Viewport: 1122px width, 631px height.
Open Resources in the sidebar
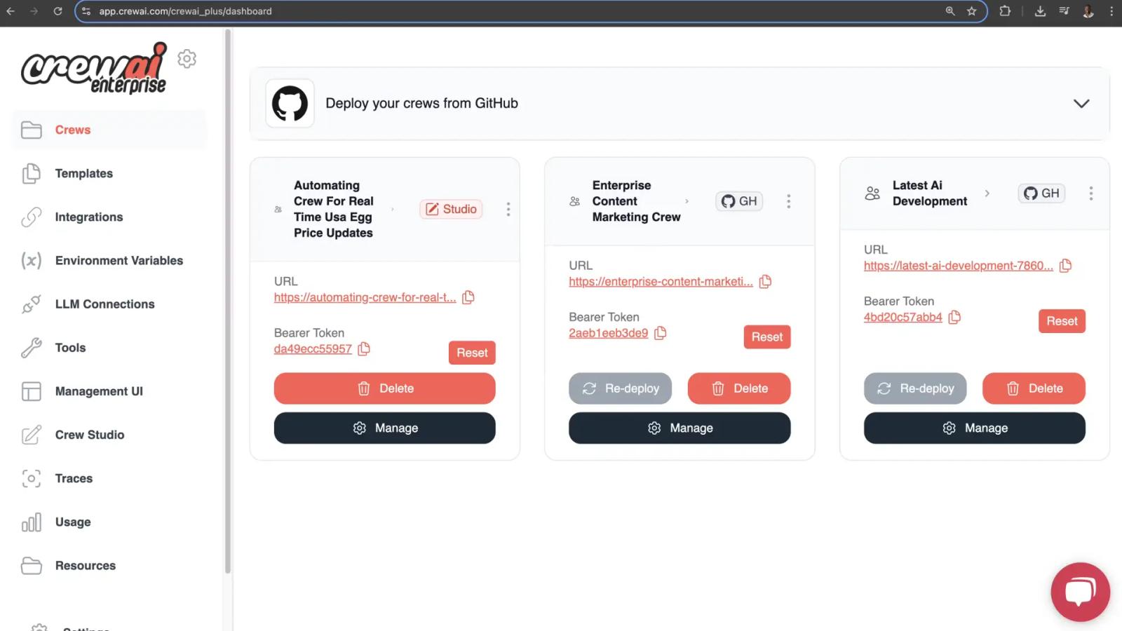tap(109, 565)
